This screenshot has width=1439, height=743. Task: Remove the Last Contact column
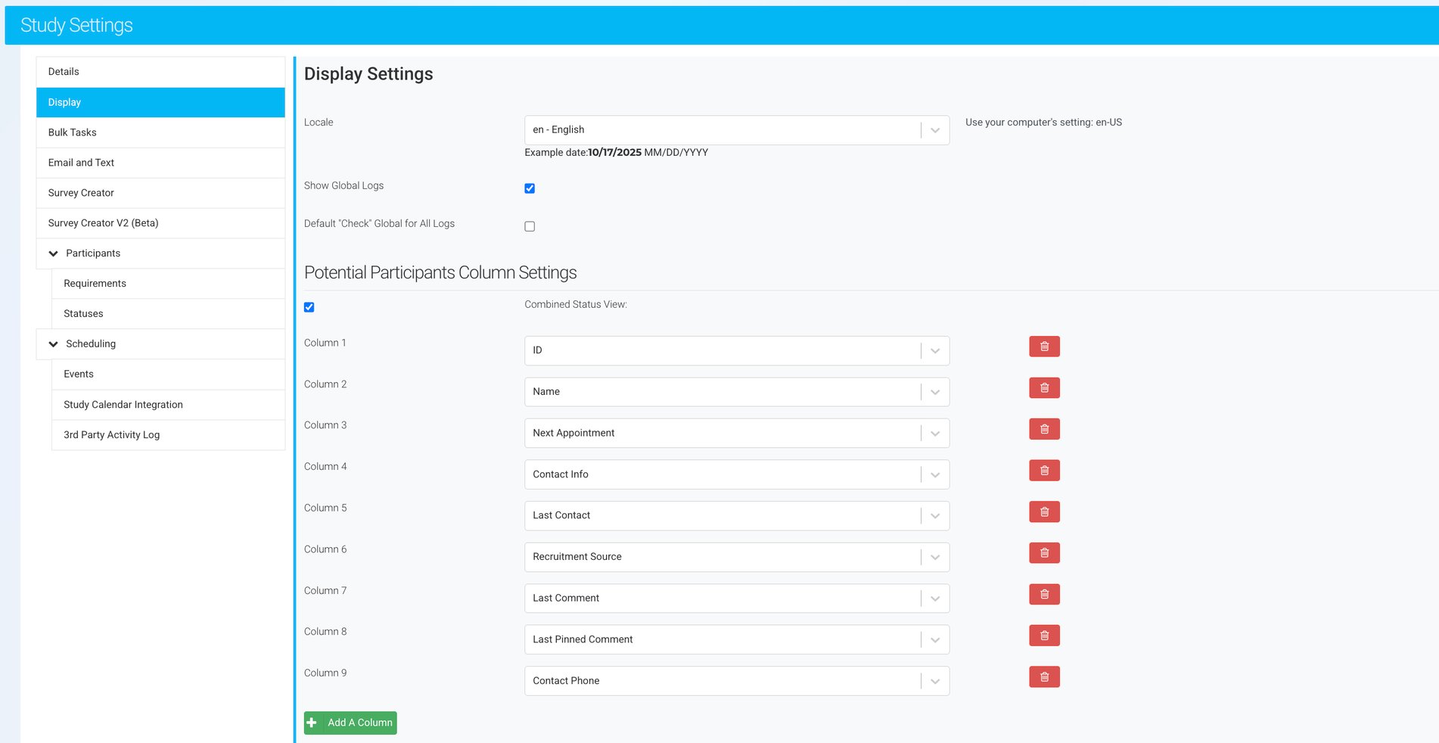(1044, 512)
